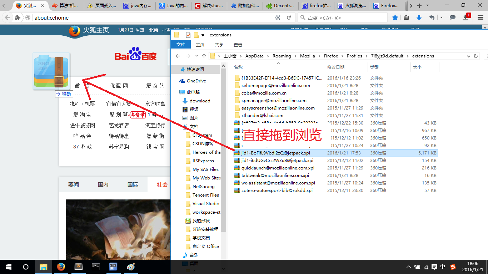
Task: Click the Firefox logo on the 火狐主页 header
Action: tap(75, 31)
